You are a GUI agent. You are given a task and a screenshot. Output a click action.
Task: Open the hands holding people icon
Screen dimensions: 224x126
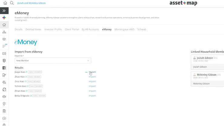4,97
